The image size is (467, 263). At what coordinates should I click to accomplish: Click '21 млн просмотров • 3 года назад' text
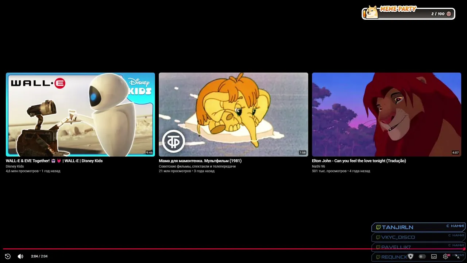pos(186,171)
